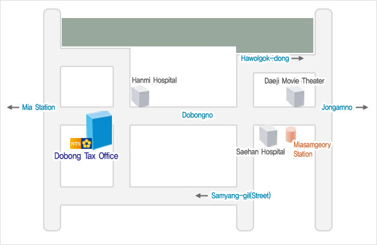Select the Hawolgok-dong direction arrow
This screenshot has width=377, height=245.
298,58
